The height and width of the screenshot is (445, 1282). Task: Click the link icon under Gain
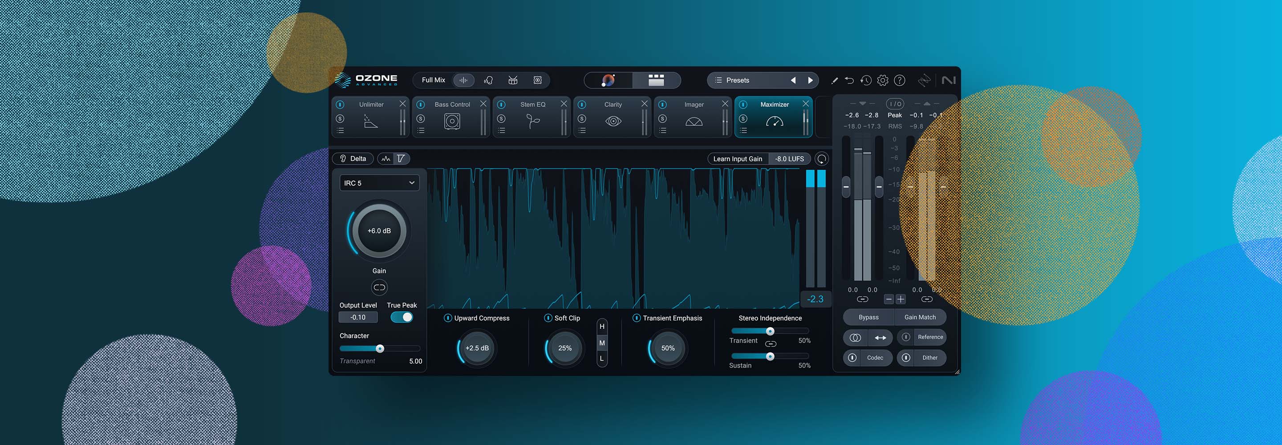379,287
